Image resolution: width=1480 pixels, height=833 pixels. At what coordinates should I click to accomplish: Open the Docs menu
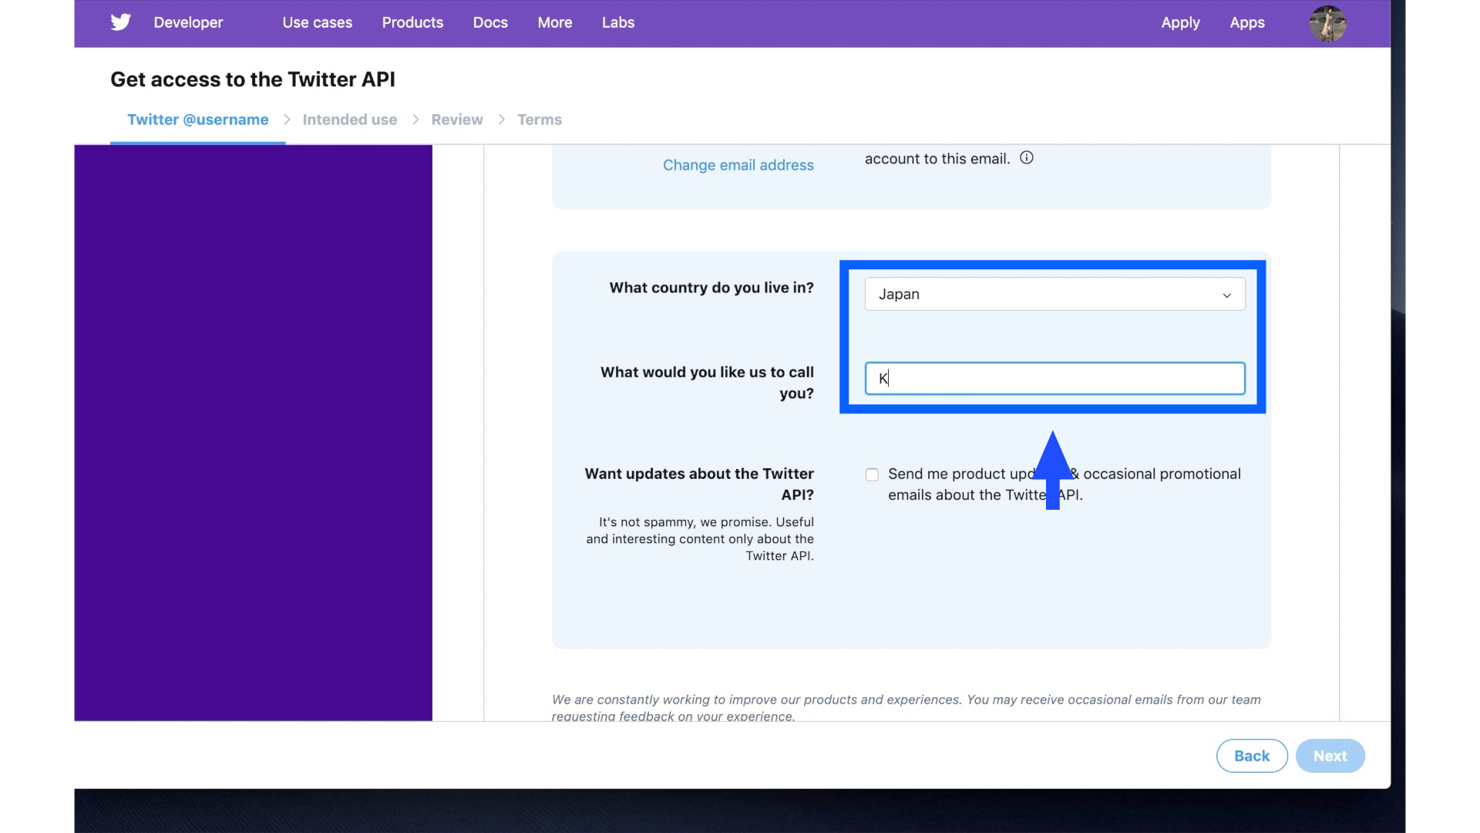pos(490,22)
